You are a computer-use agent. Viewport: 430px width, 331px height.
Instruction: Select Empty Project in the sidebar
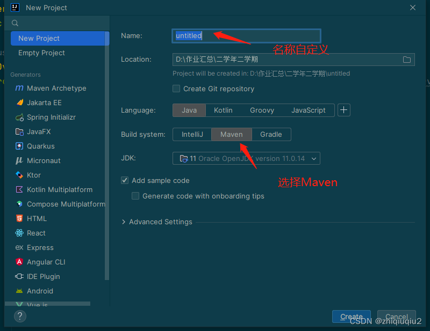(42, 53)
